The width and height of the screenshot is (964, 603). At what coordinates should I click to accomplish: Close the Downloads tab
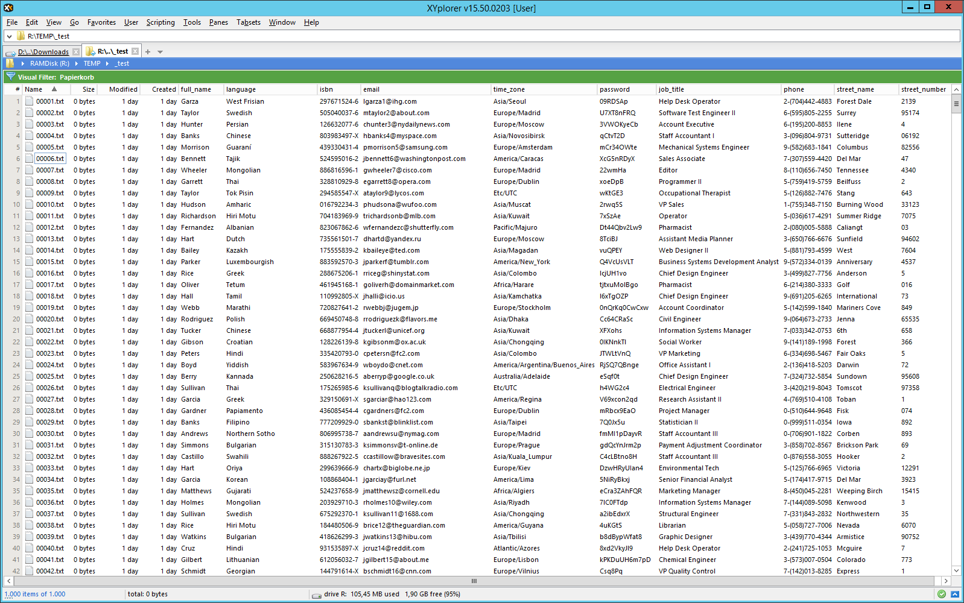(76, 52)
